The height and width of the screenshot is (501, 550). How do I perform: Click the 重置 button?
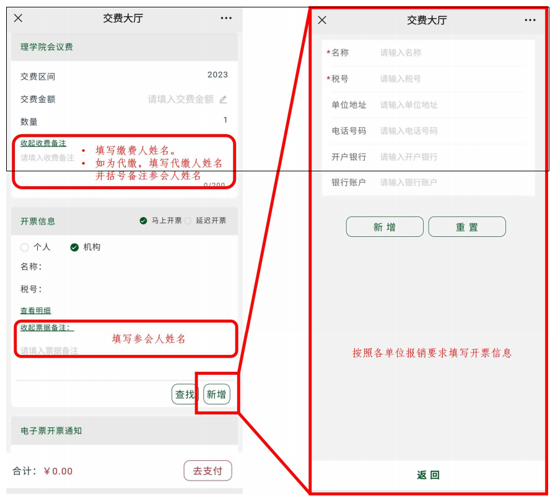click(x=467, y=227)
